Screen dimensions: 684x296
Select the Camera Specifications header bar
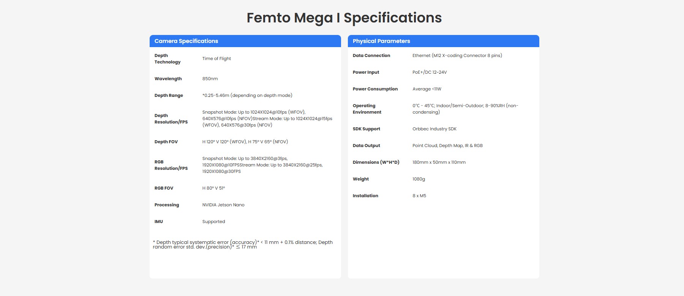[245, 41]
